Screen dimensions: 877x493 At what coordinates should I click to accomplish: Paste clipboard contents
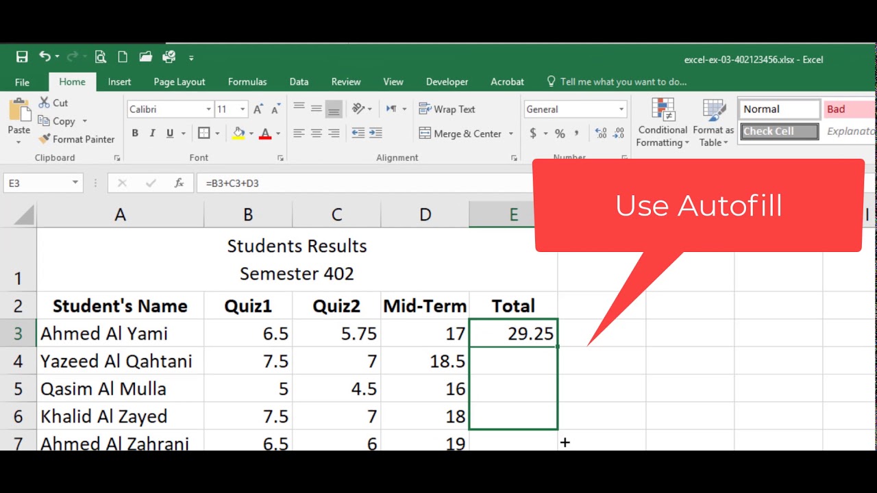click(18, 120)
